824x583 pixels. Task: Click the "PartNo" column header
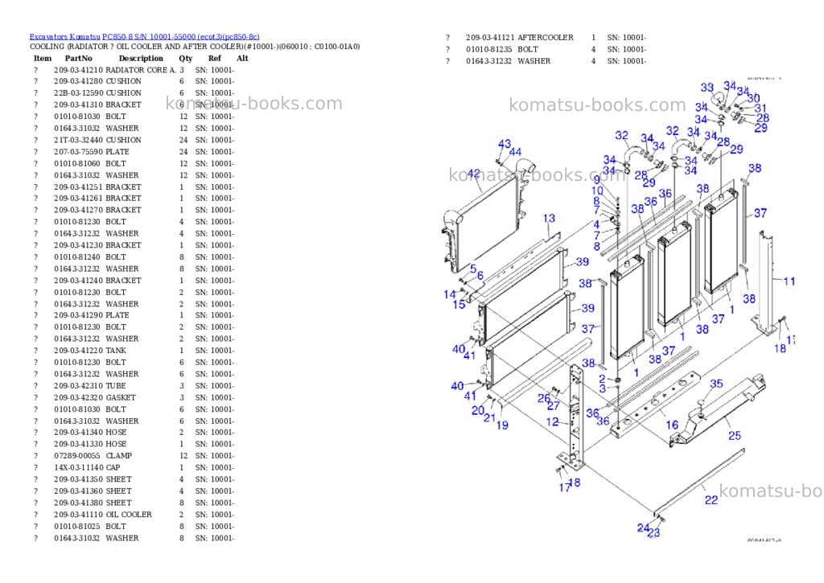[78, 58]
